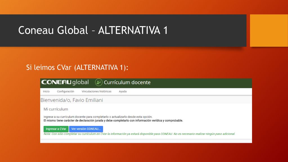Open the Inicio menu item
The width and height of the screenshot is (288, 162).
(46, 91)
